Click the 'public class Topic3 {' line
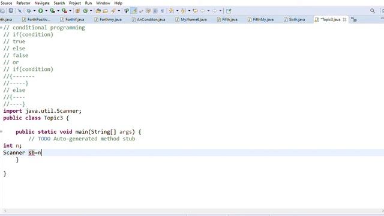Screen dimensions: 384x216 click(36, 118)
